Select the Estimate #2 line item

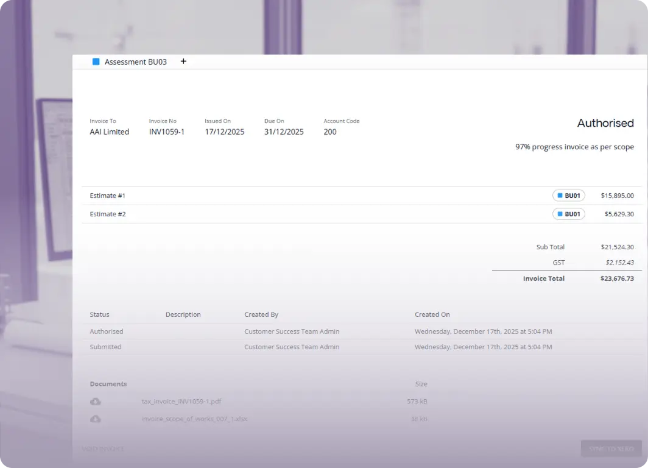[108, 214]
